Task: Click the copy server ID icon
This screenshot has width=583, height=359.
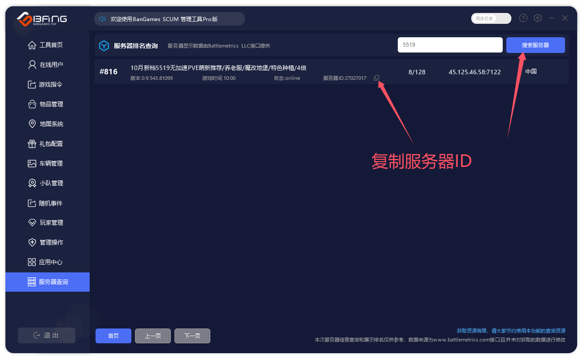Action: coord(376,78)
